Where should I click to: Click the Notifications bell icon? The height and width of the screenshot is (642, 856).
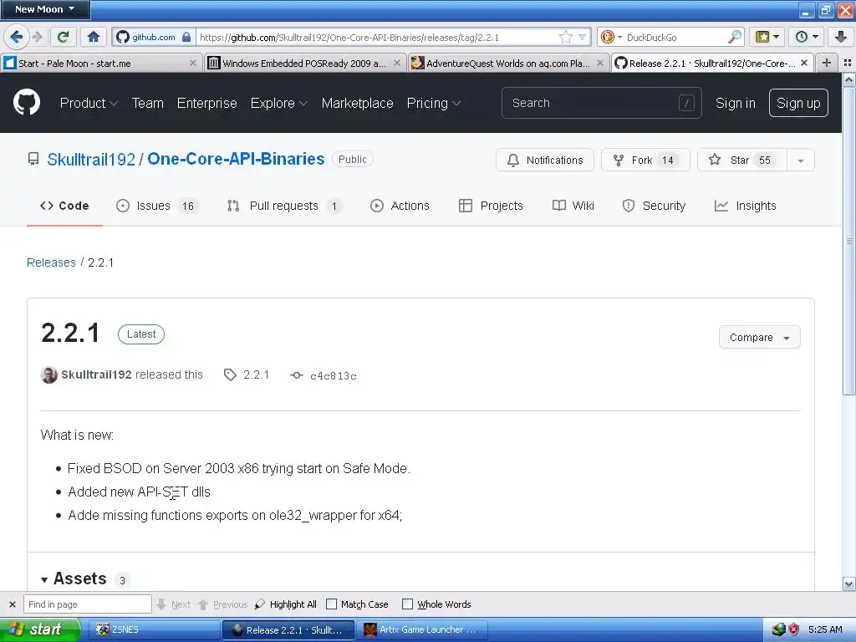(513, 160)
